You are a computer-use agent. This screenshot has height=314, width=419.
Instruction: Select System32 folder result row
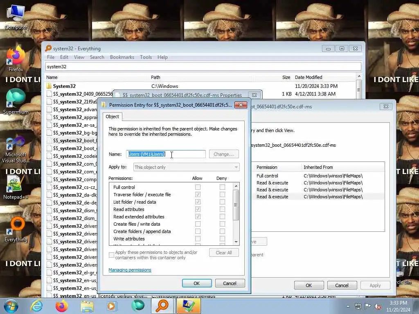click(200, 86)
